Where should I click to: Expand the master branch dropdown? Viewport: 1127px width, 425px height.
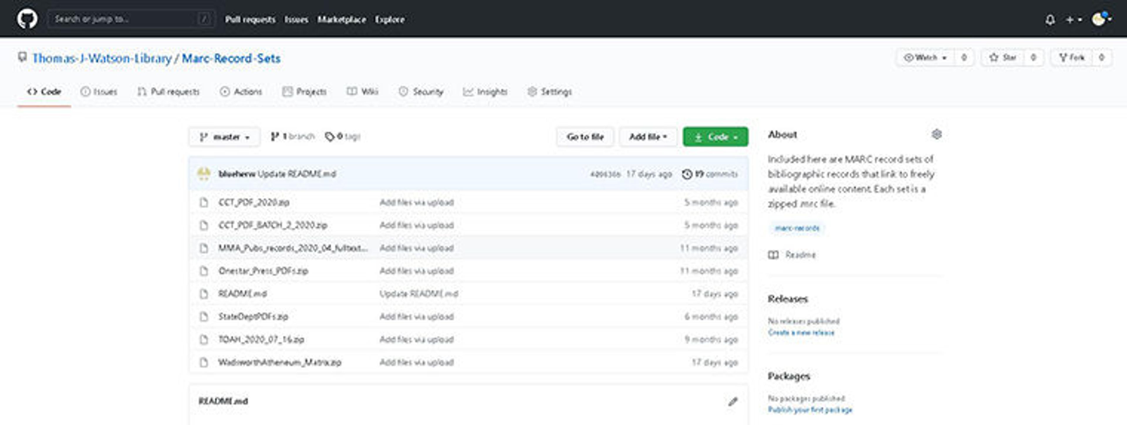225,137
